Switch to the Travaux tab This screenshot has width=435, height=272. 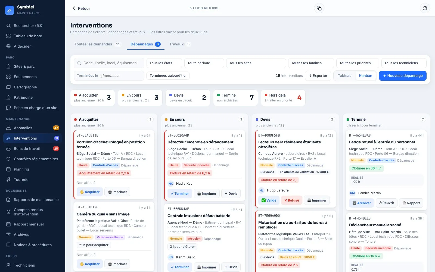[x=180, y=44]
